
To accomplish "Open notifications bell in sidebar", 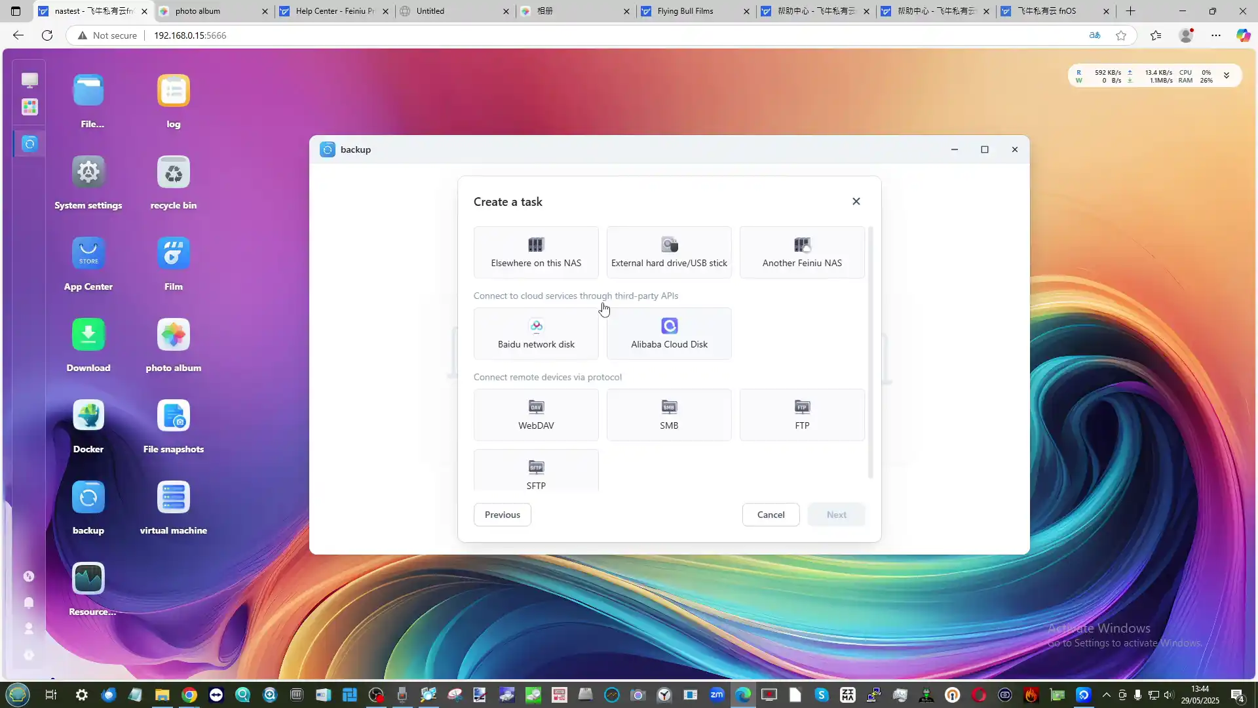I will [x=29, y=602].
